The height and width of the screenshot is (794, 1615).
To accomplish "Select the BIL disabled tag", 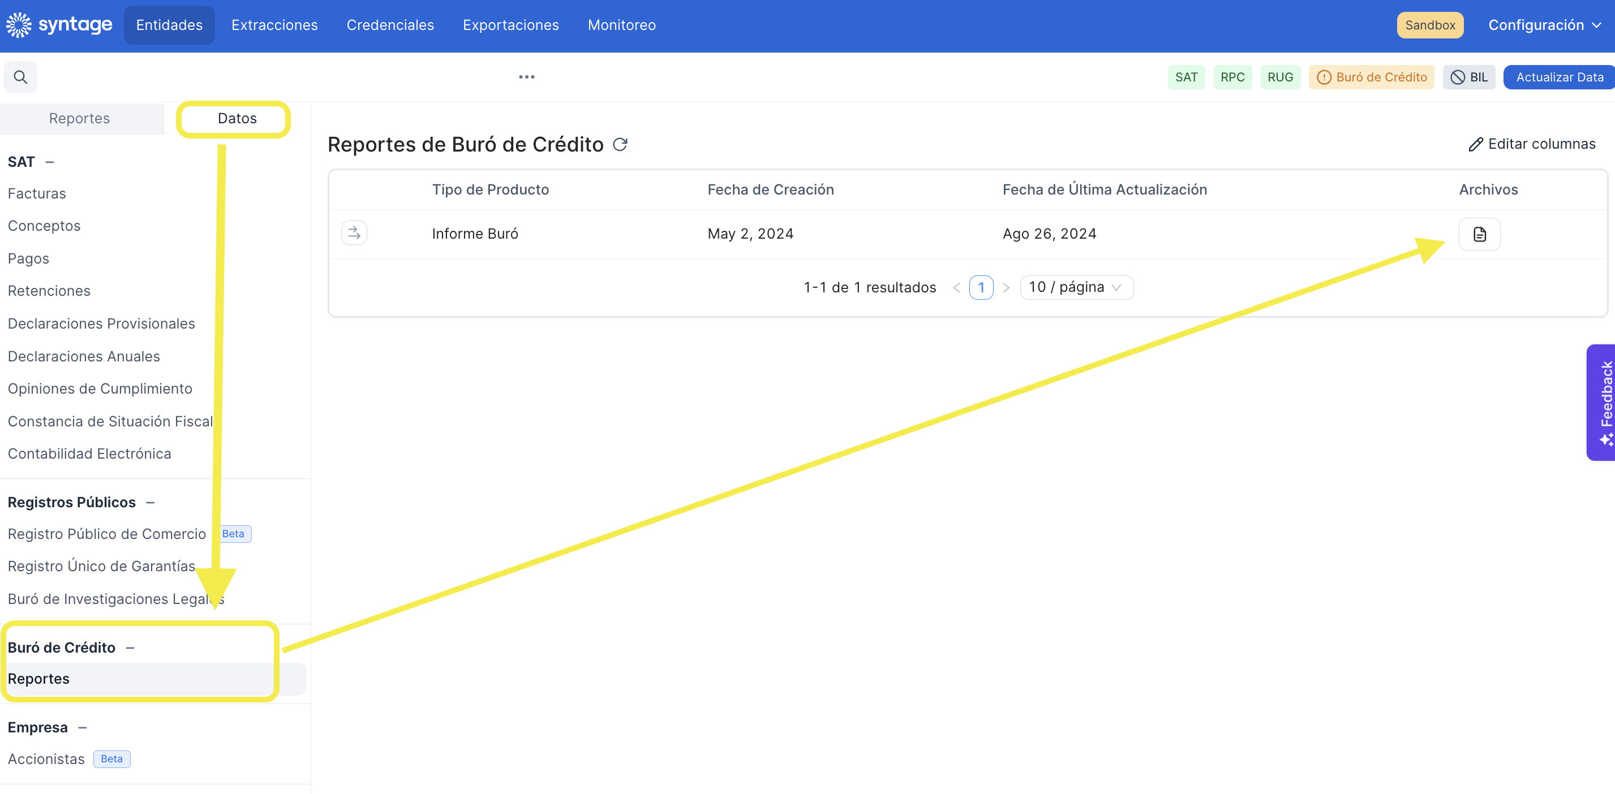I will click(1469, 77).
